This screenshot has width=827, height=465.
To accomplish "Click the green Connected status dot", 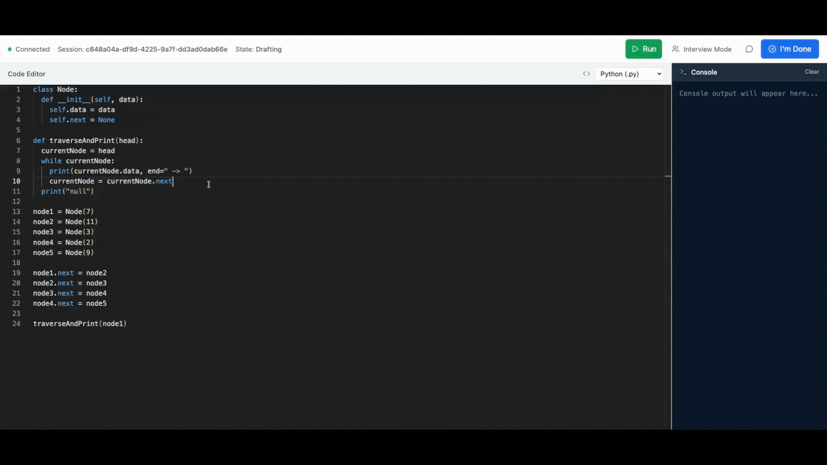I will [9, 49].
